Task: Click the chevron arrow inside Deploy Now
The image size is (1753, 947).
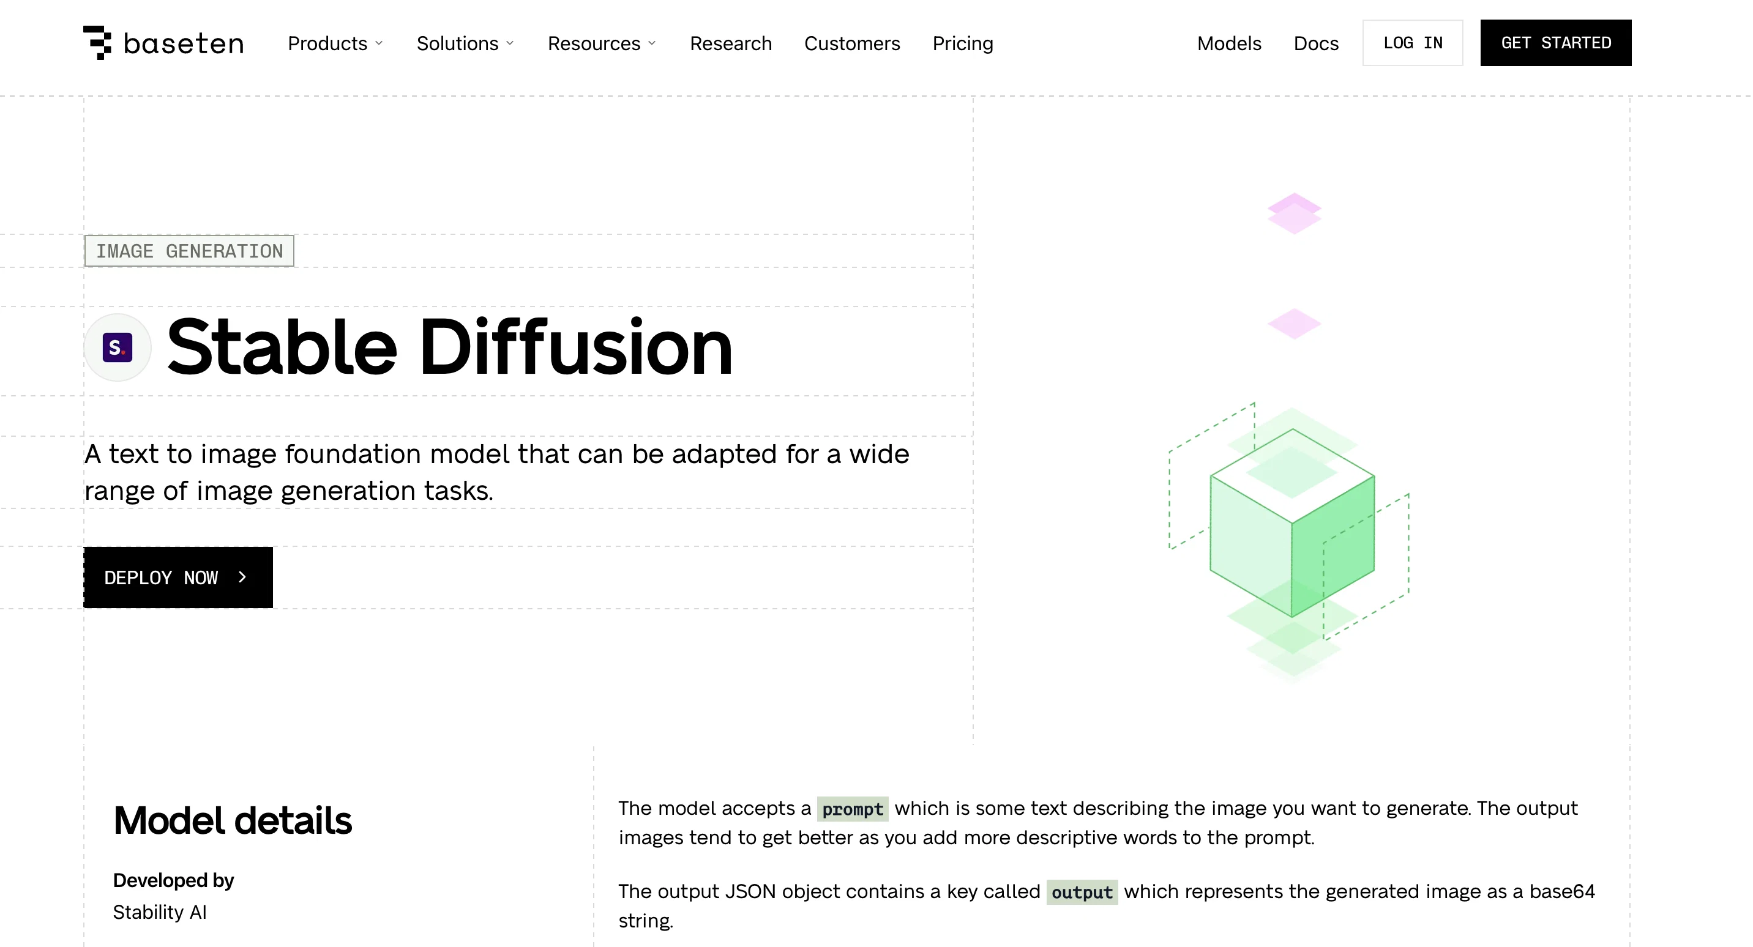Action: pos(242,577)
